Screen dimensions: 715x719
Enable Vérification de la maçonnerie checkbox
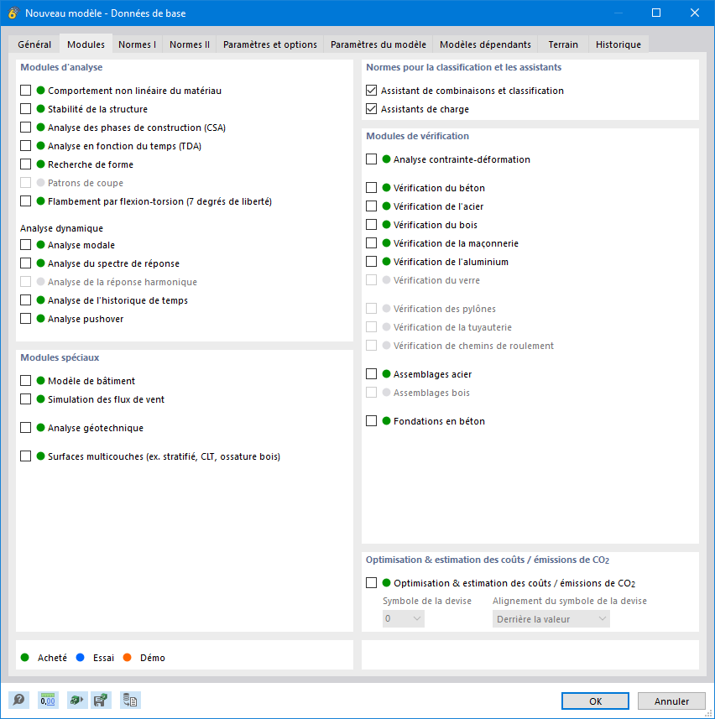[372, 243]
